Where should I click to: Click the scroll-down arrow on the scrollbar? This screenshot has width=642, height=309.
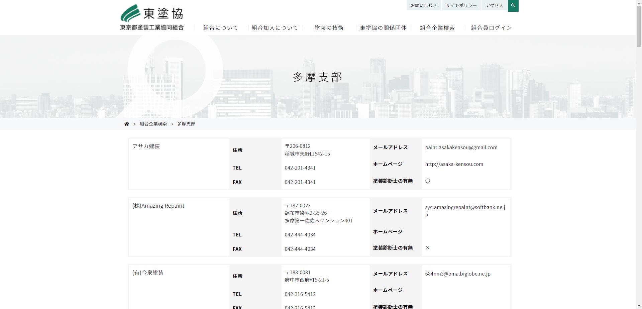pos(639,306)
